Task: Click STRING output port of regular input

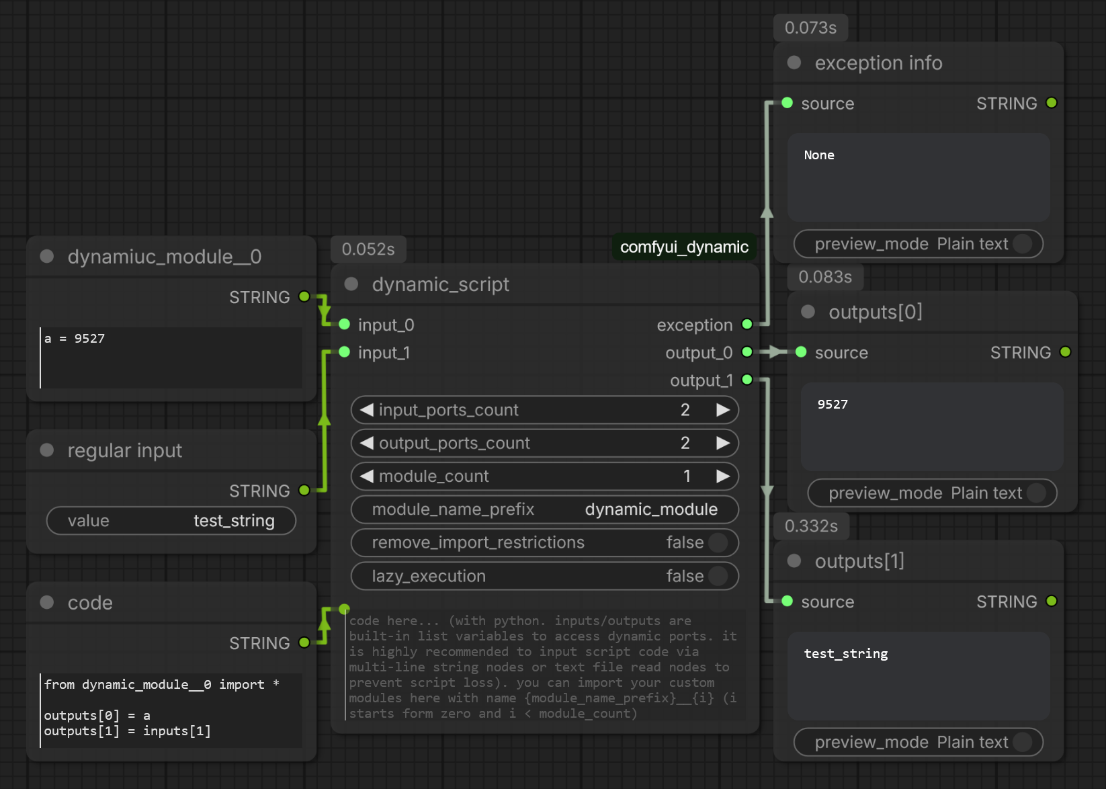Action: click(304, 490)
